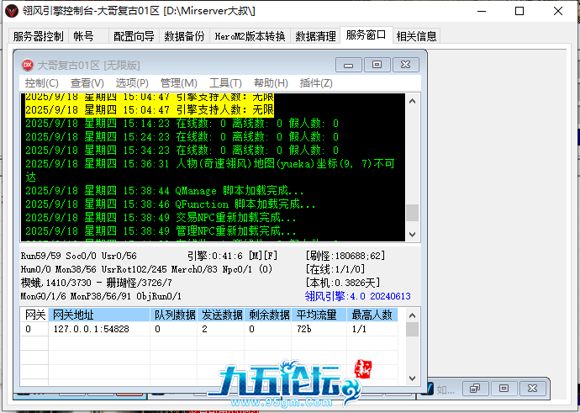This screenshot has width=580, height=413.
Task: Open the 查看(V) menu
Action: [x=87, y=83]
